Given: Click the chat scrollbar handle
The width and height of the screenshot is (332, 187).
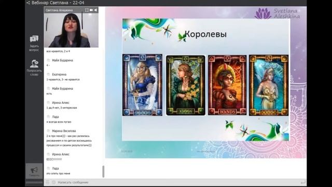Looking at the screenshot, I should [x=103, y=171].
